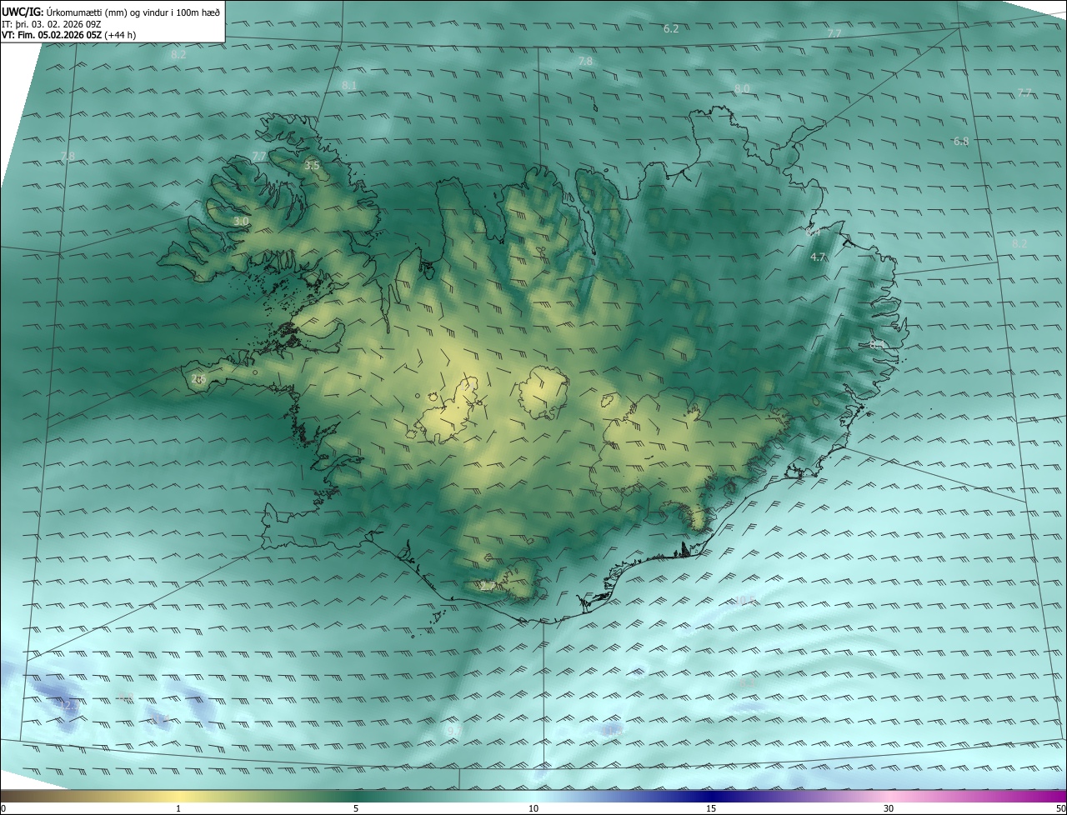Click the map value 6.8

click(961, 142)
